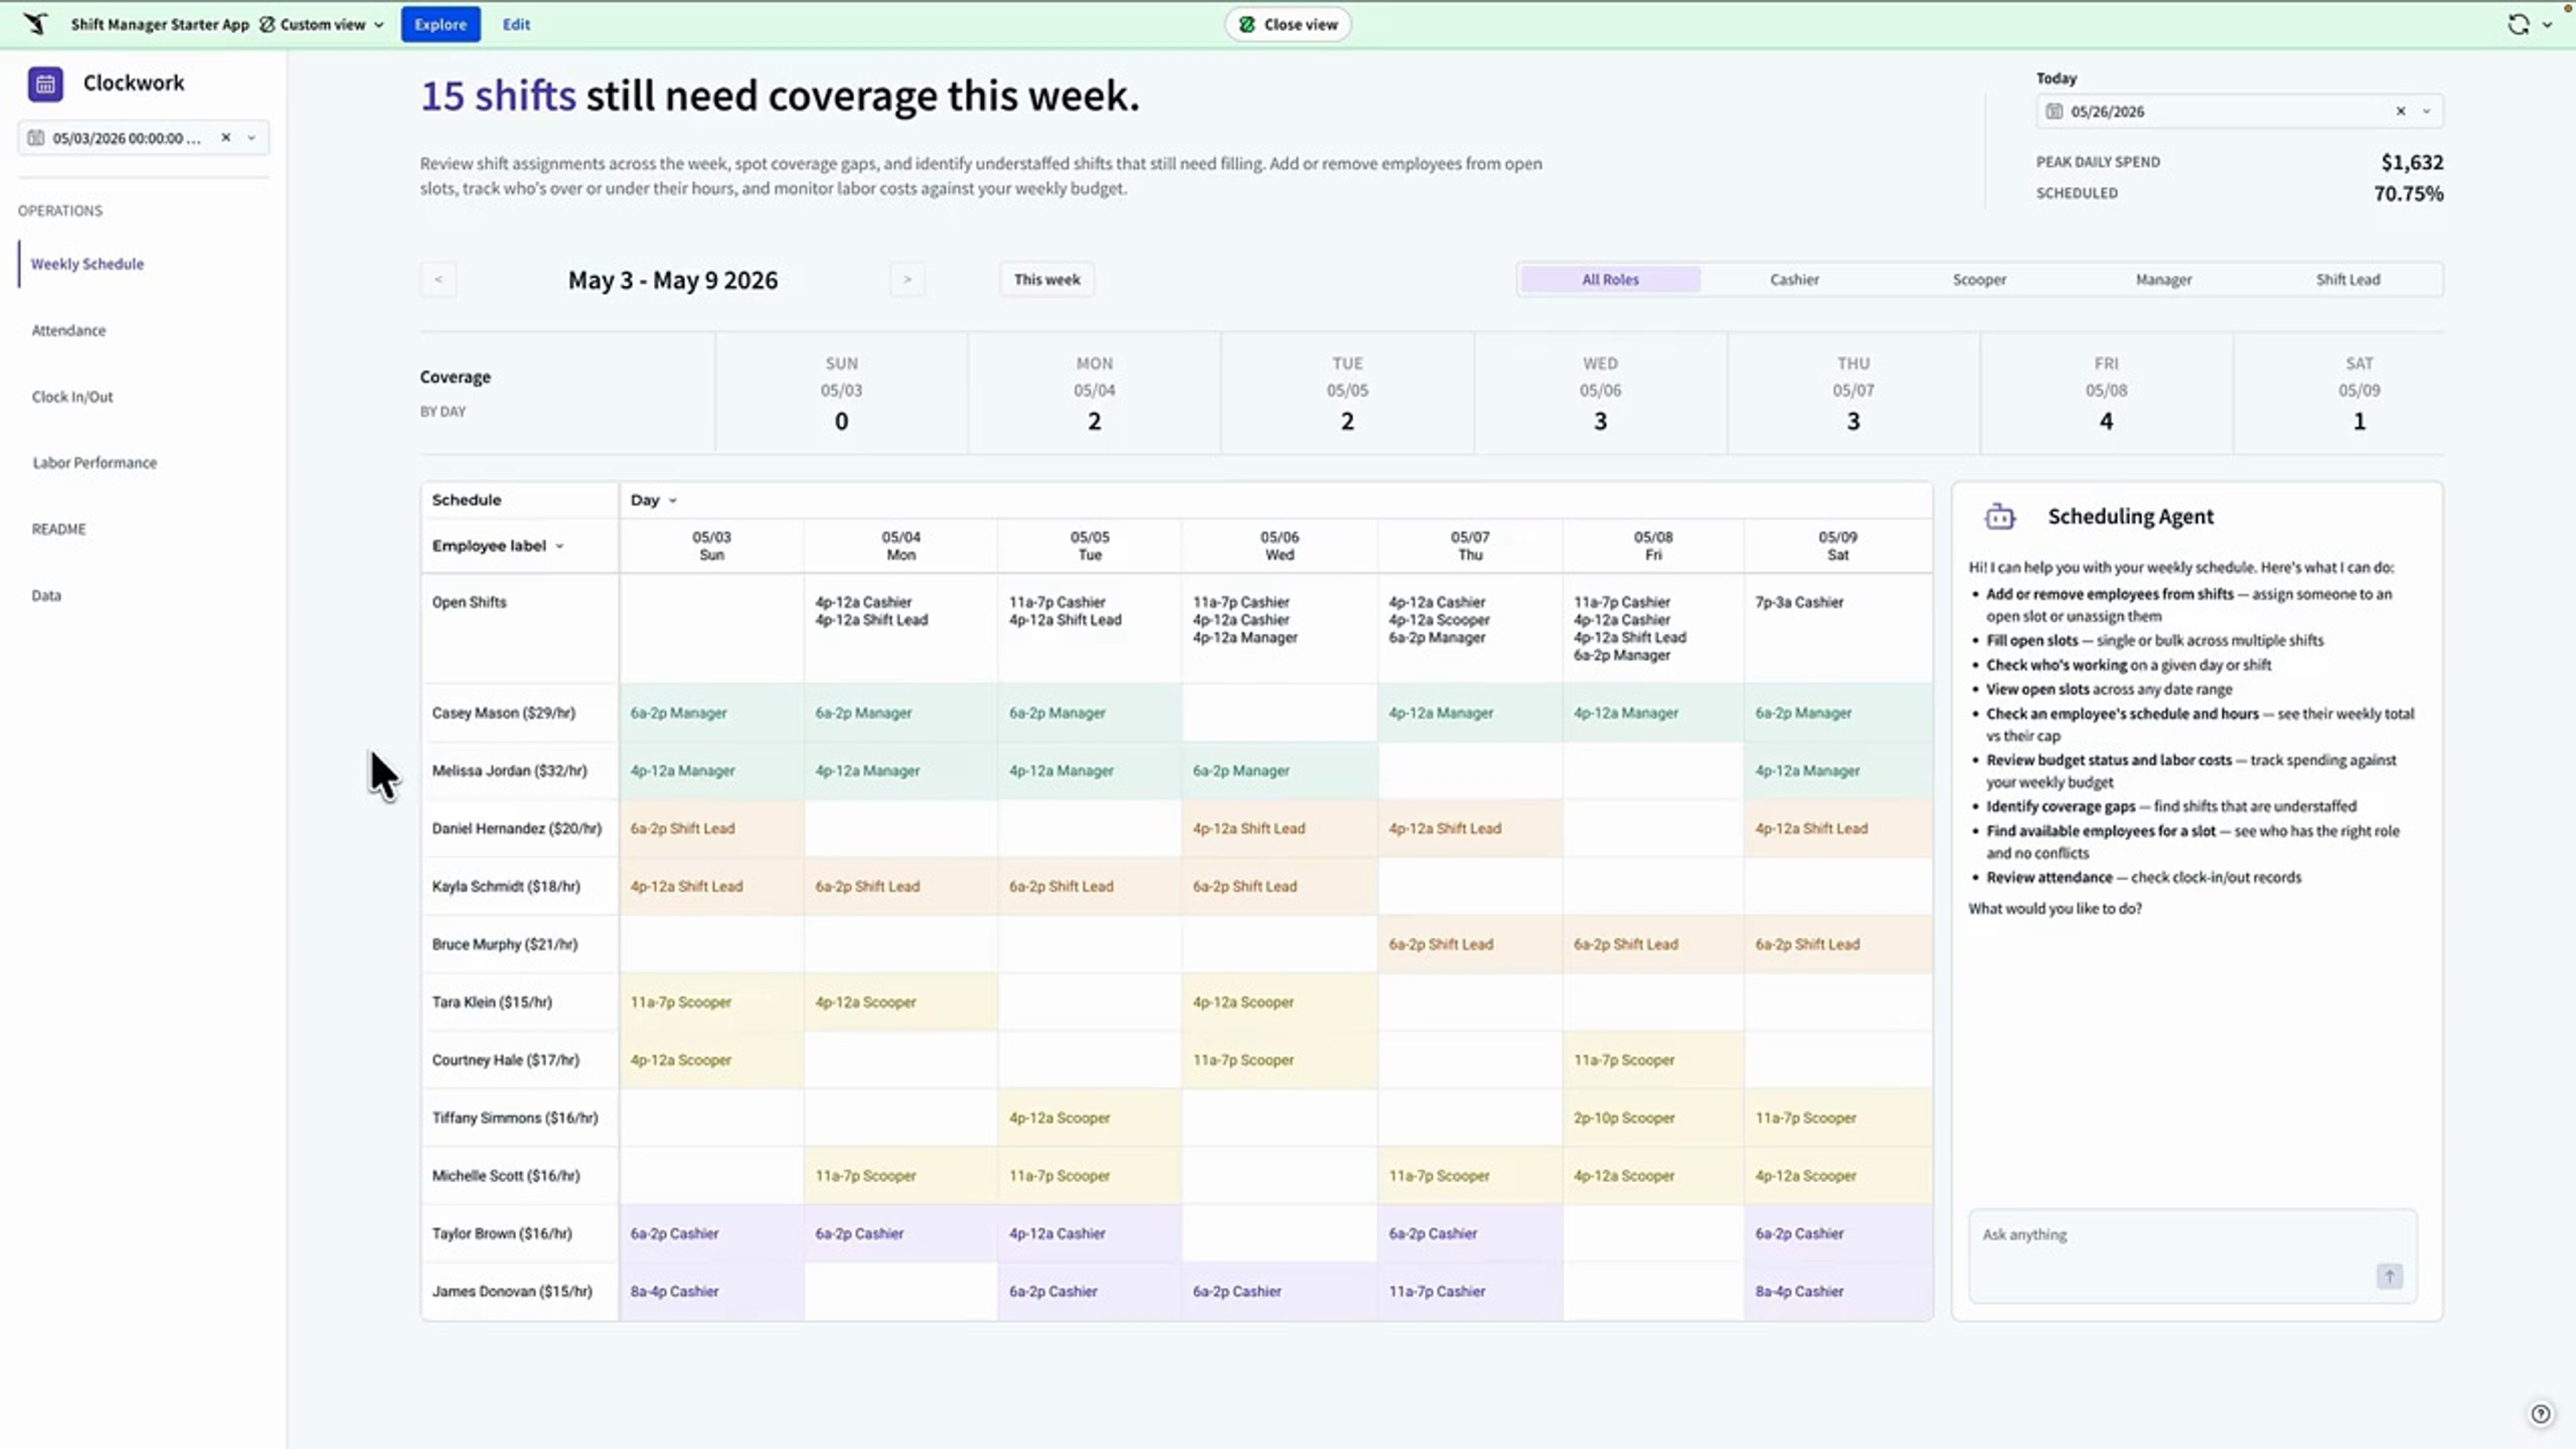This screenshot has width=2576, height=1449.
Task: Jump to This week
Action: tap(1047, 279)
